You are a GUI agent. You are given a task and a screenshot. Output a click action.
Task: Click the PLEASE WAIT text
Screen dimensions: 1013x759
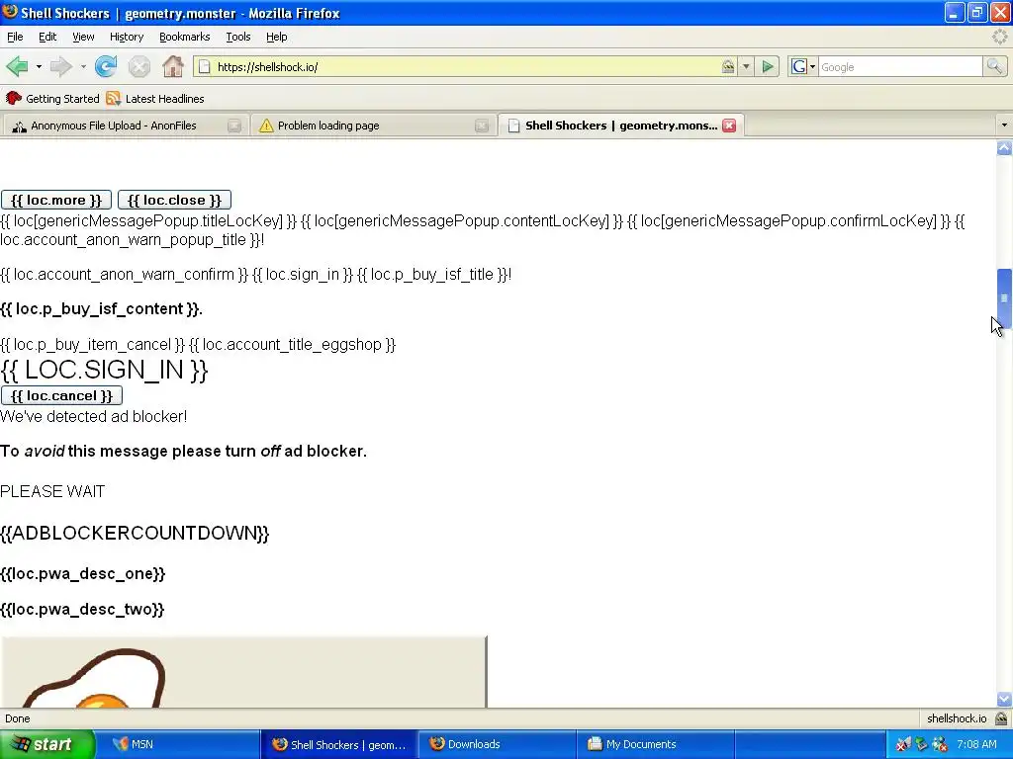[x=52, y=492]
